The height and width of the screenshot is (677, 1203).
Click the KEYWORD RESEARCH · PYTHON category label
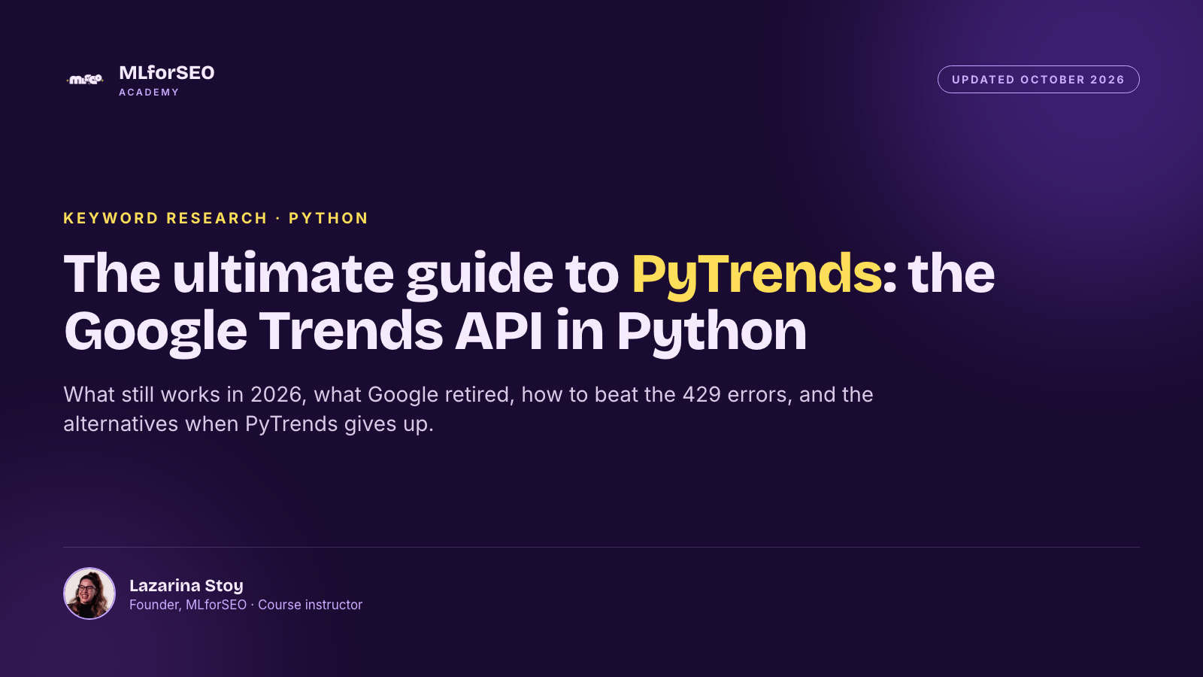pos(216,218)
